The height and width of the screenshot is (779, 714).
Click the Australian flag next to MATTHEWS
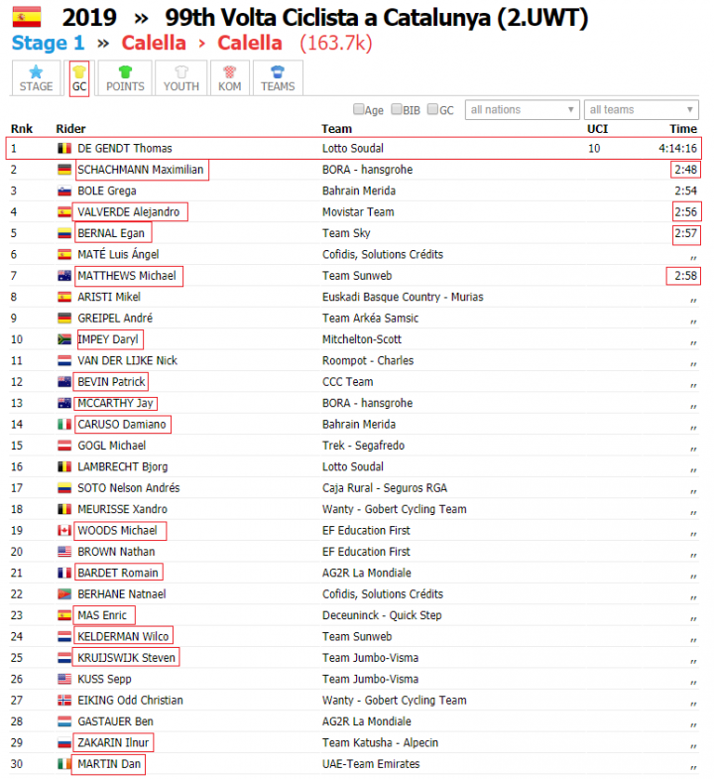[64, 276]
